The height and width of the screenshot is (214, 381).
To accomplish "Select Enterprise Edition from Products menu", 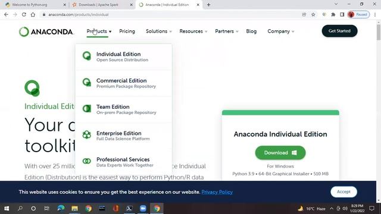I will click(x=124, y=136).
